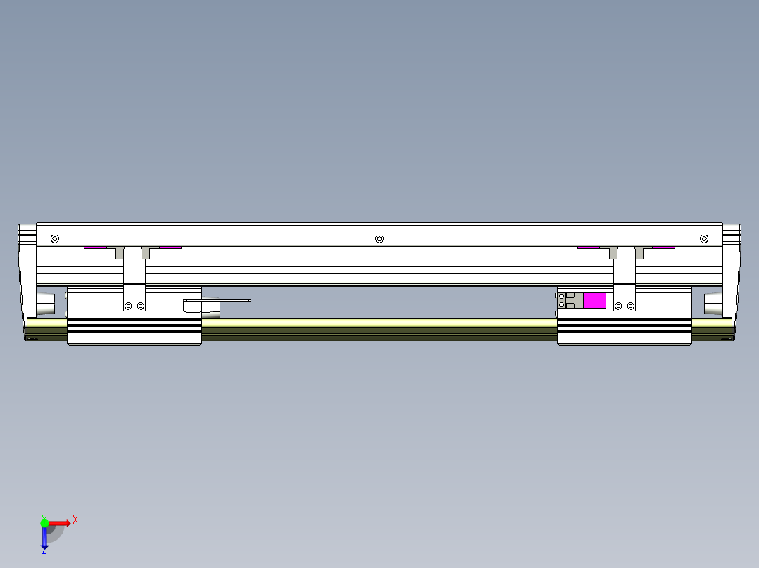Screen dimensions: 759x568
Task: Select the green origin sphere of the triad
Action: 44,524
